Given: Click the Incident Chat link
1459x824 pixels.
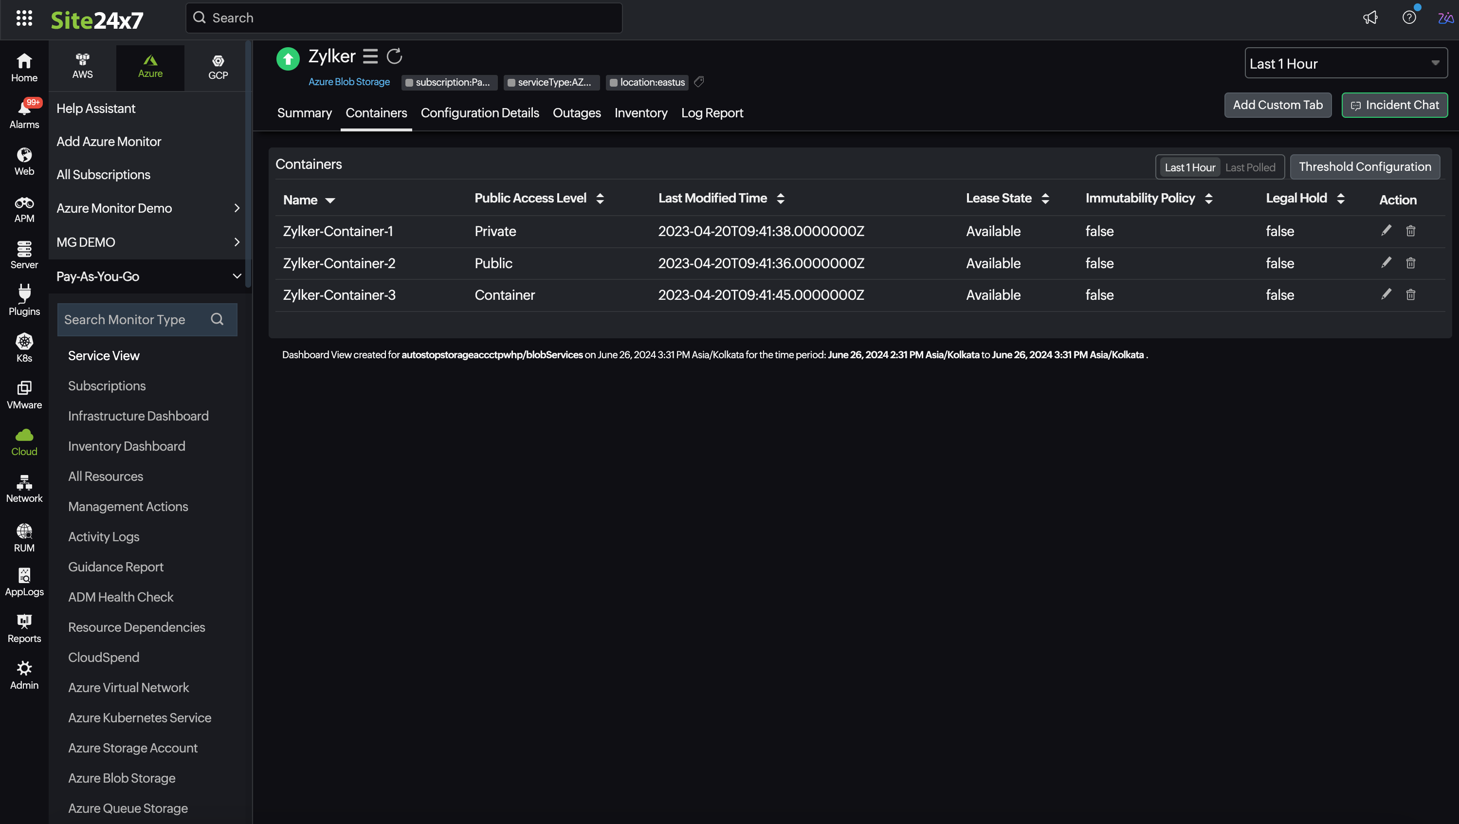Looking at the screenshot, I should (1394, 104).
